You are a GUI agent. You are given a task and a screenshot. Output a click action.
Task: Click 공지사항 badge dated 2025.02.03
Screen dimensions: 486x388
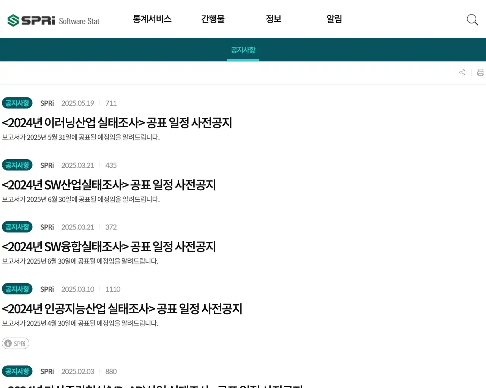pyautogui.click(x=17, y=371)
